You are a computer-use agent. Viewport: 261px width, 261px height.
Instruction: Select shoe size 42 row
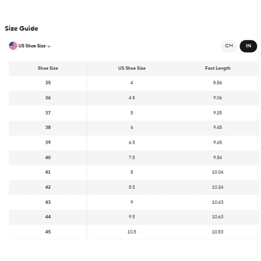[x=48, y=187]
